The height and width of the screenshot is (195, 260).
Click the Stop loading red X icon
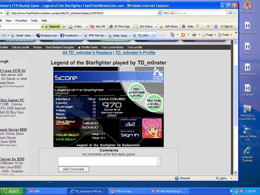point(172,13)
